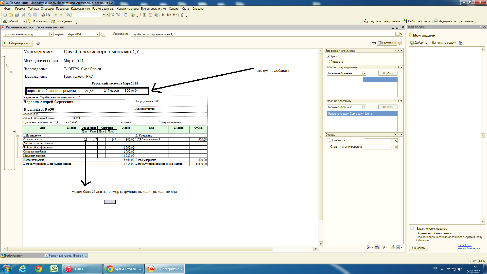This screenshot has width=487, height=274.
Task: Click the Save floppy disk icon
Action: [x=16, y=15]
